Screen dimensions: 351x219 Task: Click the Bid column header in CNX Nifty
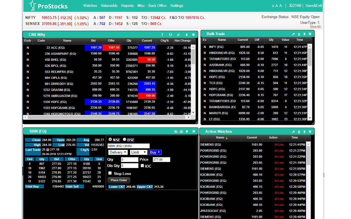pyautogui.click(x=94, y=41)
